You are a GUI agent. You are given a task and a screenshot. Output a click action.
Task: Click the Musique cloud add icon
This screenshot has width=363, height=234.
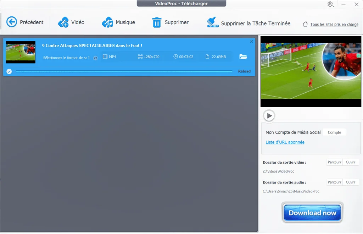pyautogui.click(x=107, y=22)
